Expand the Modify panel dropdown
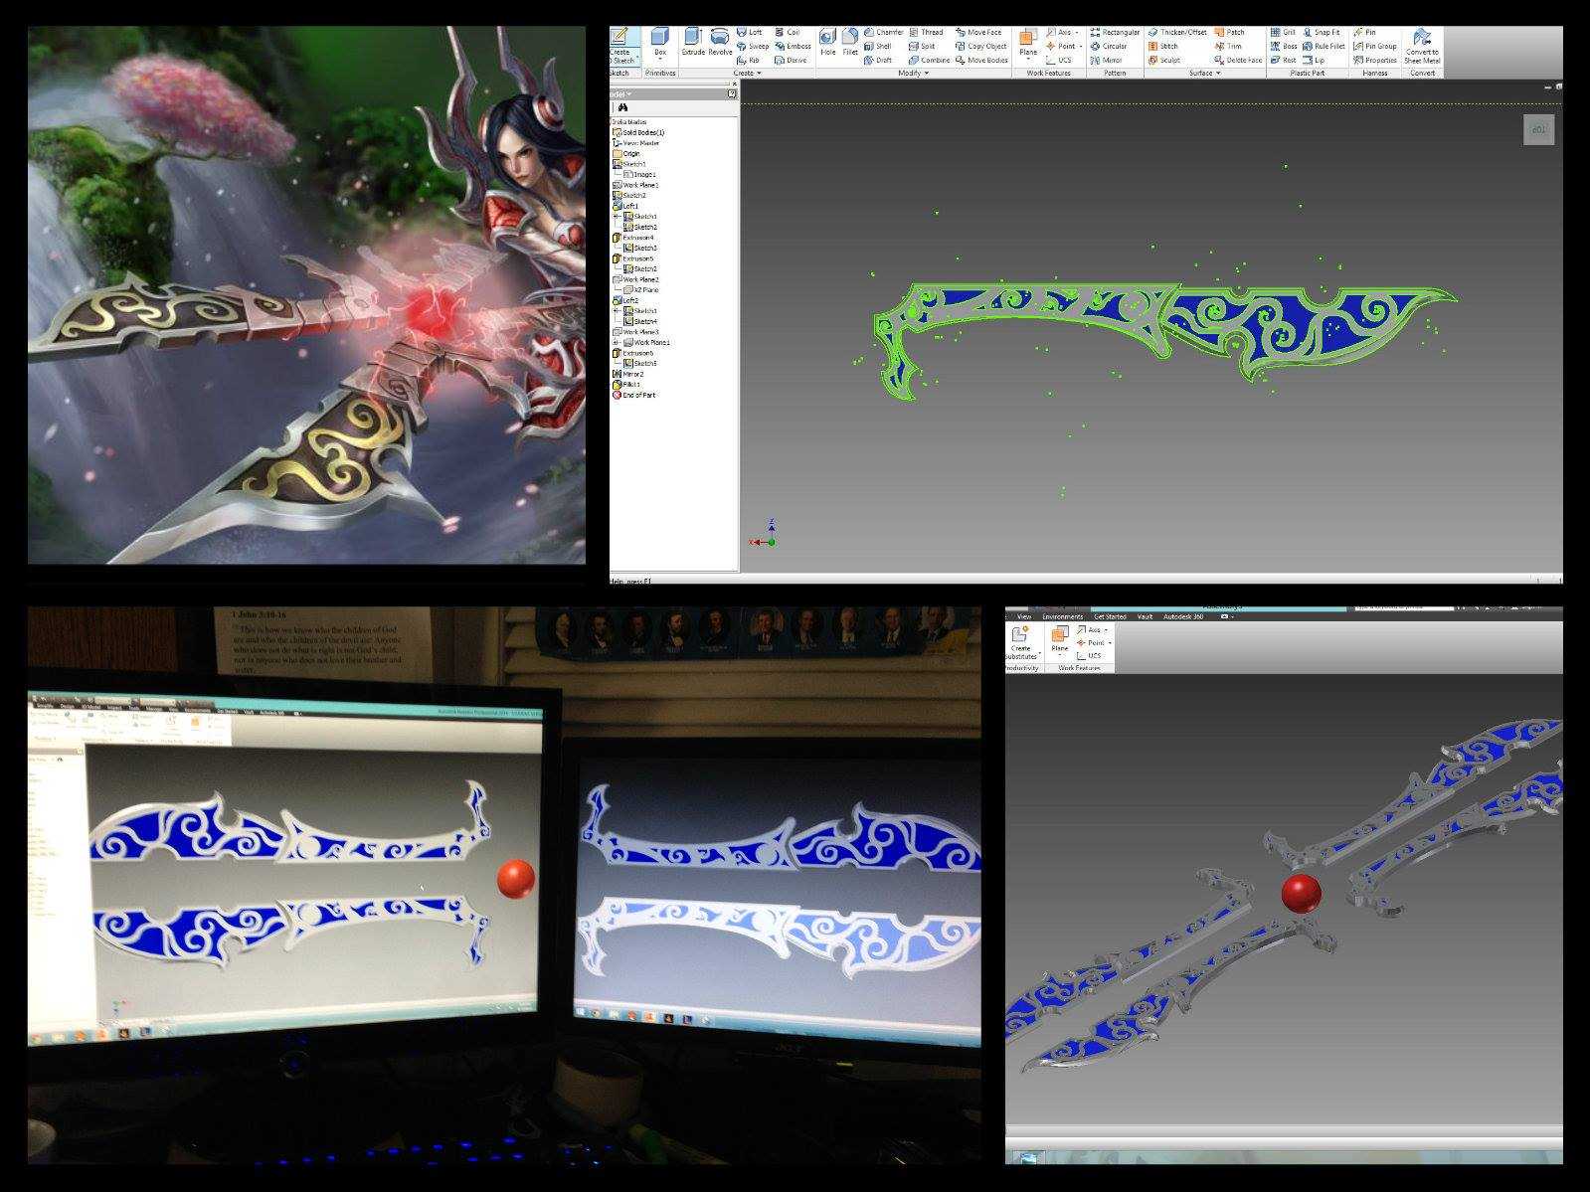Image resolution: width=1590 pixels, height=1192 pixels. tap(913, 74)
